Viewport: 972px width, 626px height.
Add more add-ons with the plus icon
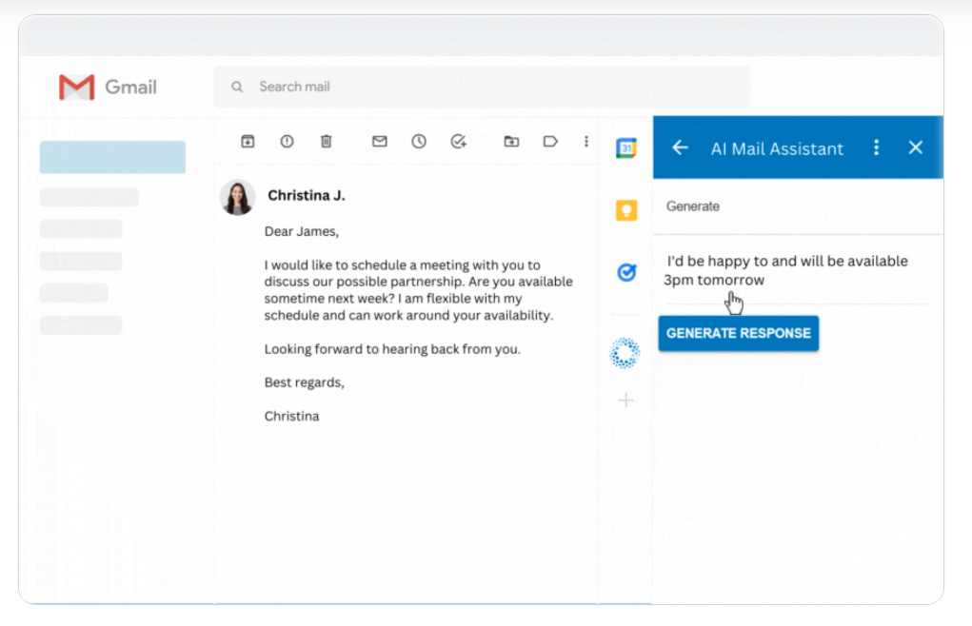click(x=625, y=401)
